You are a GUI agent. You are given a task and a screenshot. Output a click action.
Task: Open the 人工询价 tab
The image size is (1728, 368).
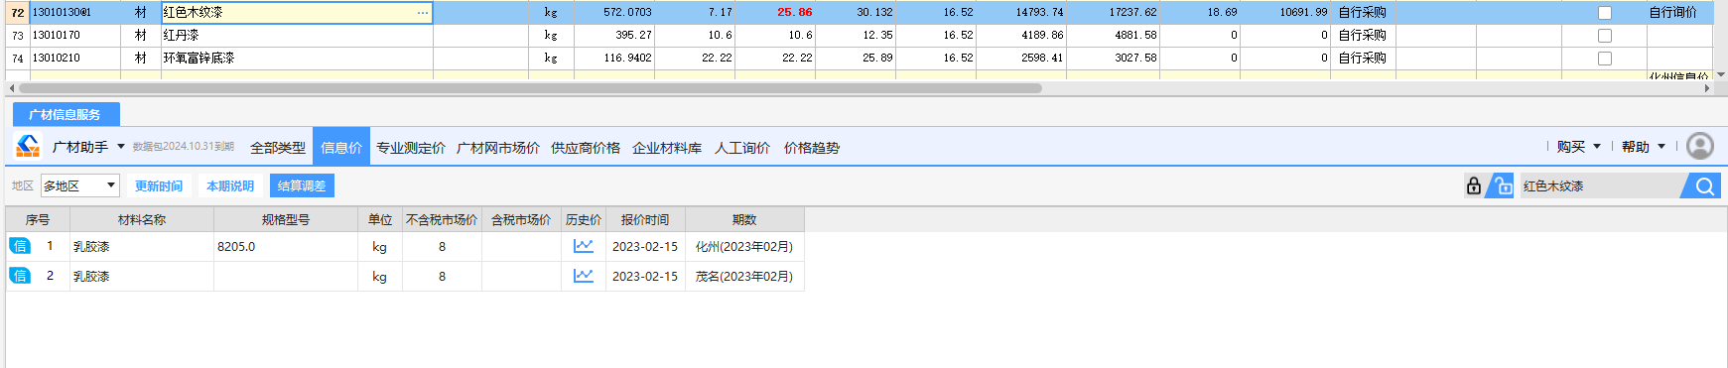pyautogui.click(x=742, y=148)
